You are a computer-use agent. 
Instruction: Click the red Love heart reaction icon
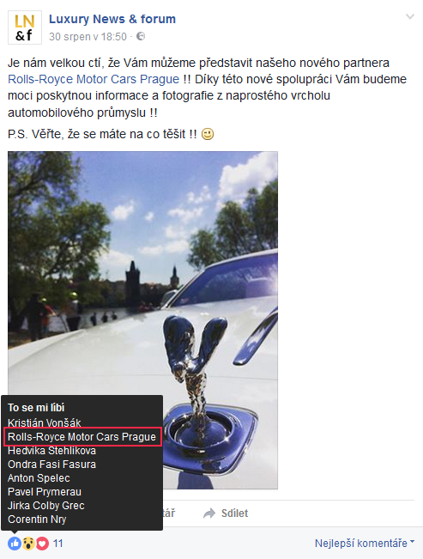pos(42,544)
